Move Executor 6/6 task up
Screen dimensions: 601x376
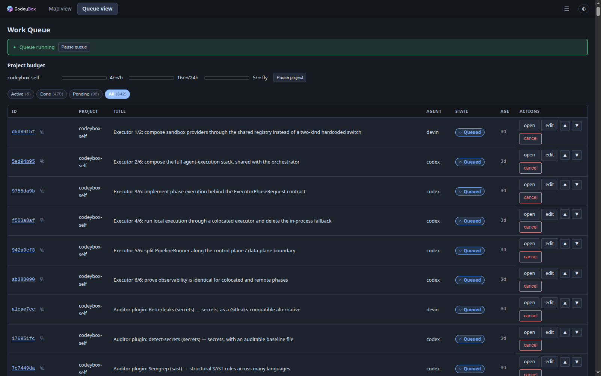pyautogui.click(x=565, y=273)
